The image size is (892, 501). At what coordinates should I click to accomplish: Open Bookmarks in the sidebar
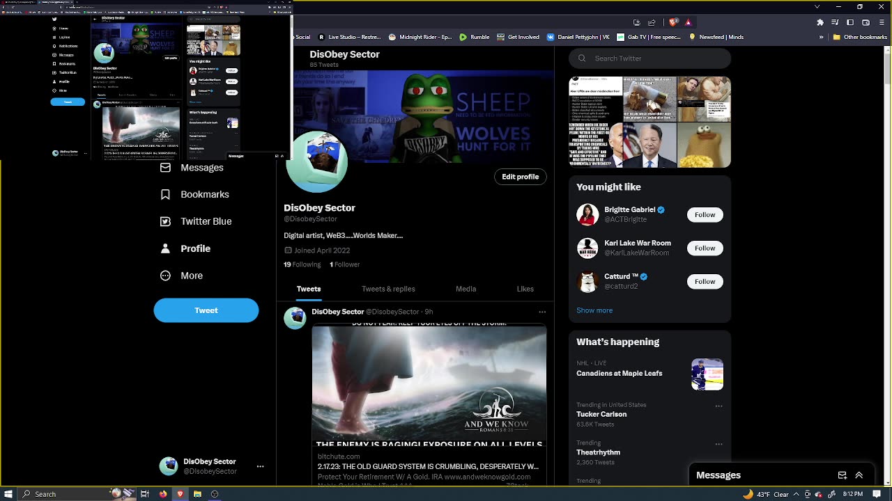tap(194, 194)
